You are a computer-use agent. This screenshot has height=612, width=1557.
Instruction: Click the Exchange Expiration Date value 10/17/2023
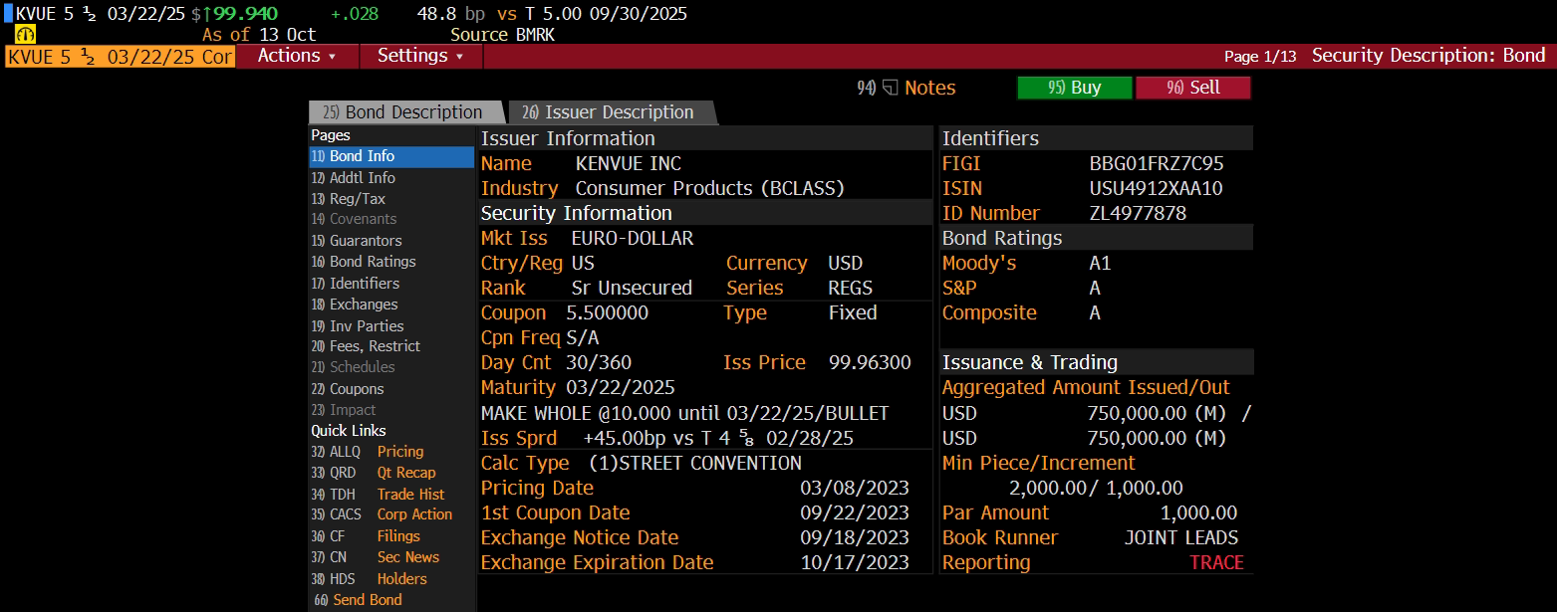855,562
